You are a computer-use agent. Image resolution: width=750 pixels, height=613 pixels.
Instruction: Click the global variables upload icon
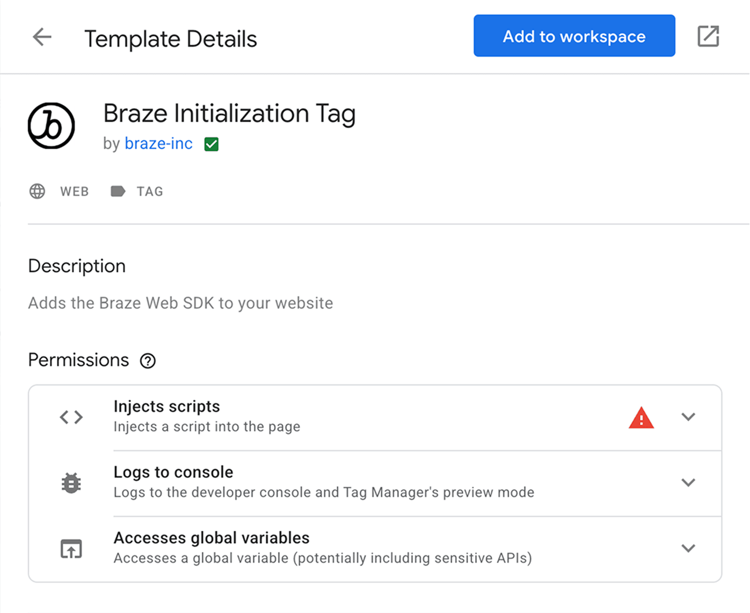70,548
